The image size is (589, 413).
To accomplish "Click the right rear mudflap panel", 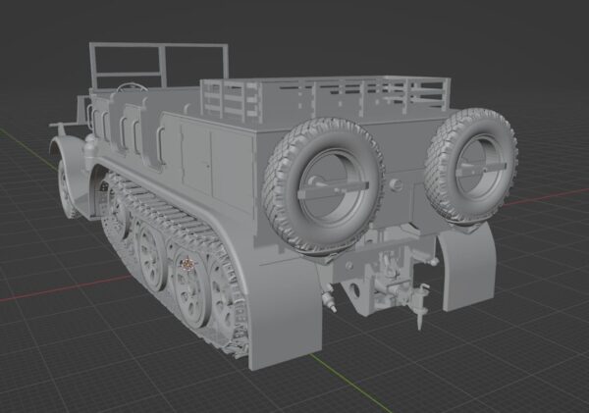I will point(467,265).
